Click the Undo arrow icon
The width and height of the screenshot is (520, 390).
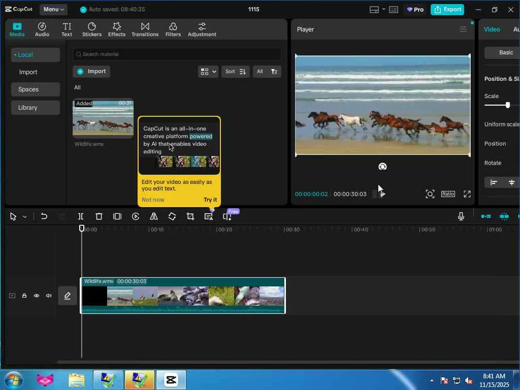44,216
